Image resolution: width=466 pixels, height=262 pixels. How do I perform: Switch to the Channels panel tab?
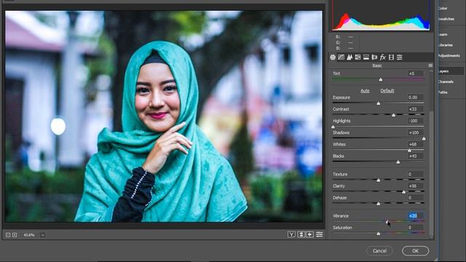pyautogui.click(x=446, y=82)
